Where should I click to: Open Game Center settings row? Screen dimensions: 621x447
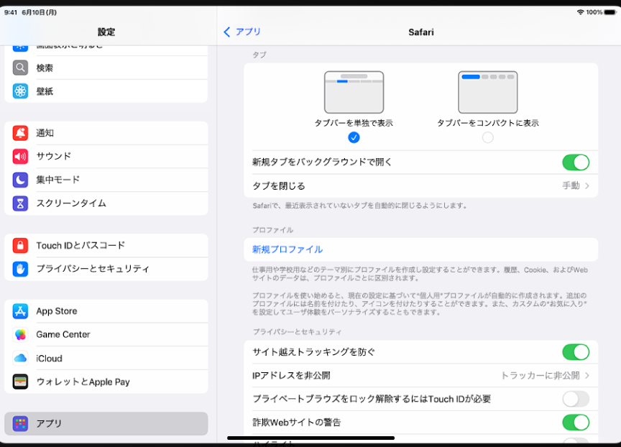click(106, 335)
